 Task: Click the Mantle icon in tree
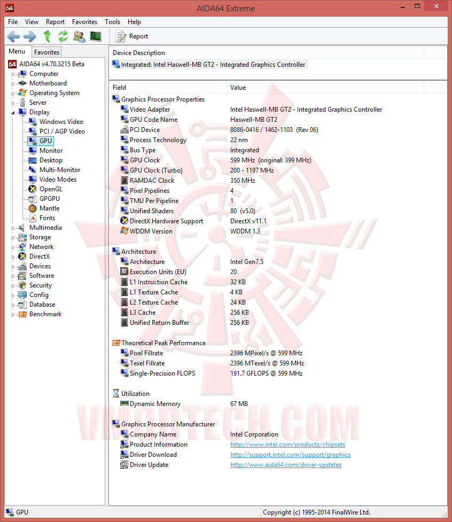click(32, 208)
